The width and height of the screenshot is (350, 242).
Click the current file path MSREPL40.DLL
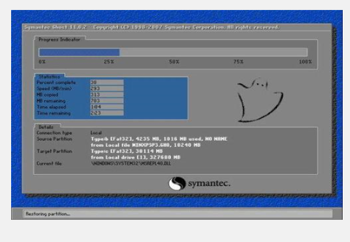(131, 164)
